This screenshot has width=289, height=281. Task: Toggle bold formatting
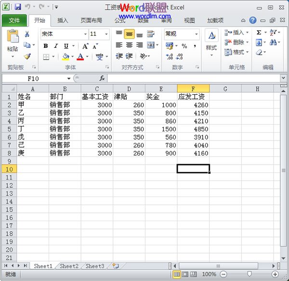point(46,46)
